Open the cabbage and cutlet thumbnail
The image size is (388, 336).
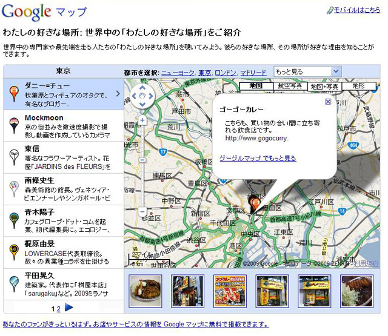pyautogui.click(x=356, y=291)
